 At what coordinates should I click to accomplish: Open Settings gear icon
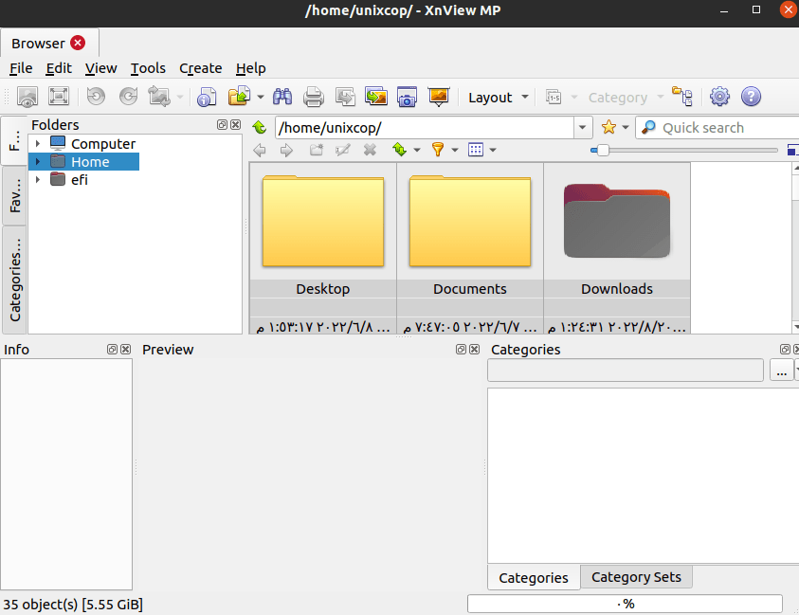[x=719, y=97]
